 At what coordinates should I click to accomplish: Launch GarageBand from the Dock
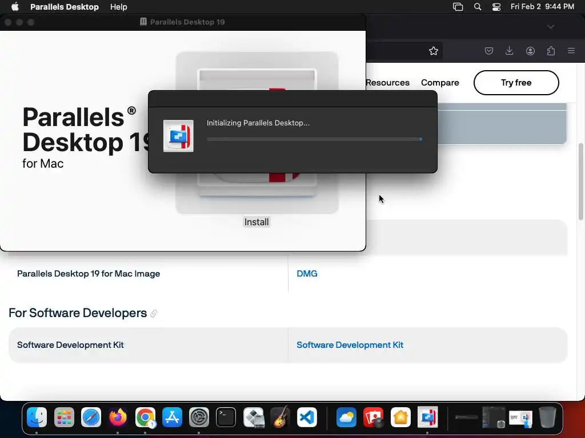280,417
